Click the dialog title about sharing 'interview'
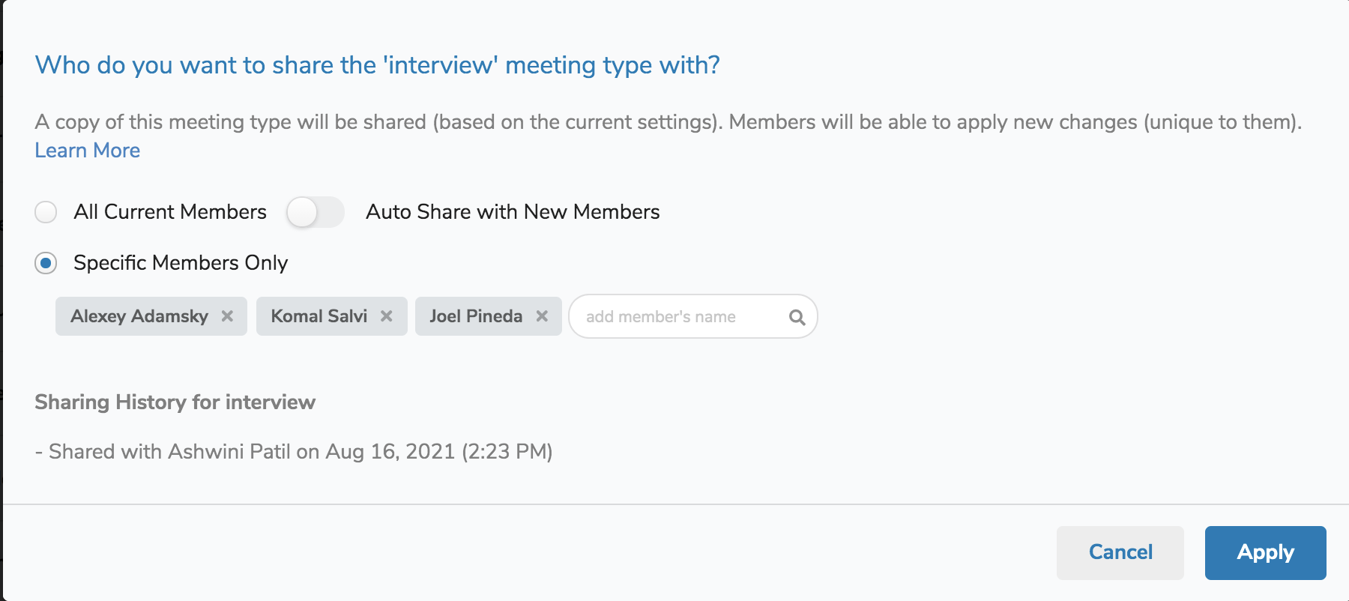 tap(377, 65)
